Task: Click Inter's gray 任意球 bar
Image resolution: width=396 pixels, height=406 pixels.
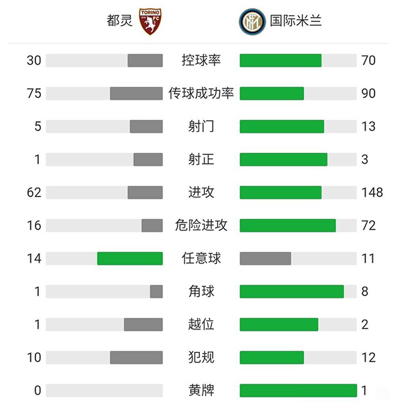Action: [265, 259]
